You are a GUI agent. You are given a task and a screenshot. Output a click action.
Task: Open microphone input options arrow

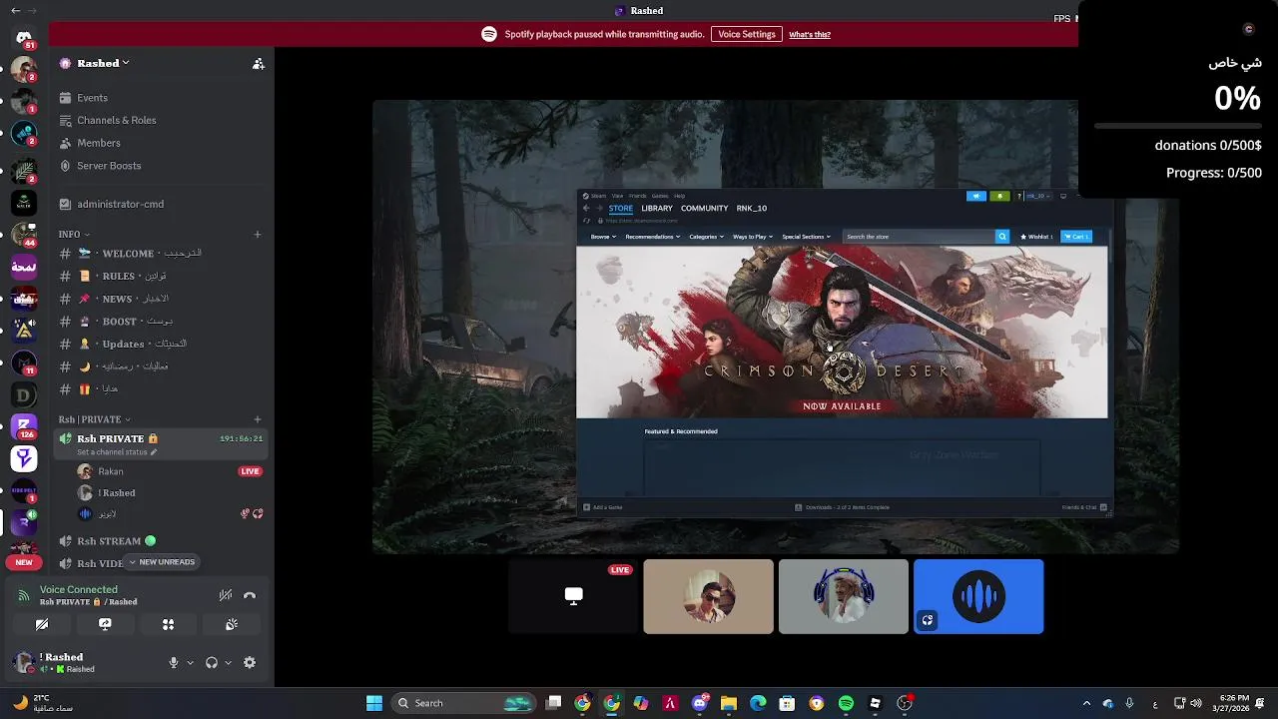click(190, 662)
